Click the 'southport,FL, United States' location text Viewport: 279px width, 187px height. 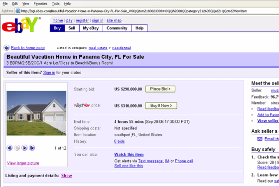coord(138,135)
